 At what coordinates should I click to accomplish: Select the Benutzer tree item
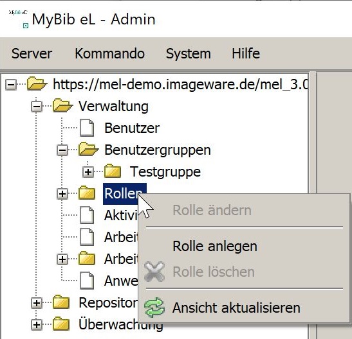click(x=132, y=128)
